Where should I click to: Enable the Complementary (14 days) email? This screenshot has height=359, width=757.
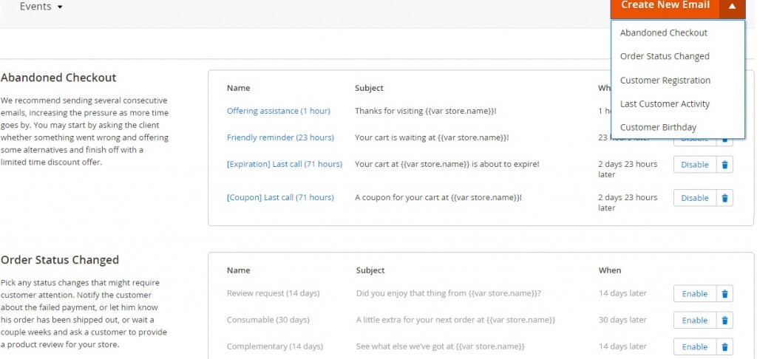click(x=694, y=347)
